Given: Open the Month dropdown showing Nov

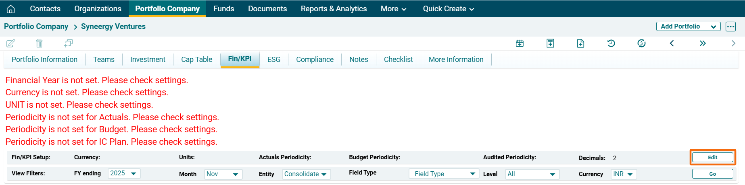Looking at the screenshot, I should coord(223,174).
